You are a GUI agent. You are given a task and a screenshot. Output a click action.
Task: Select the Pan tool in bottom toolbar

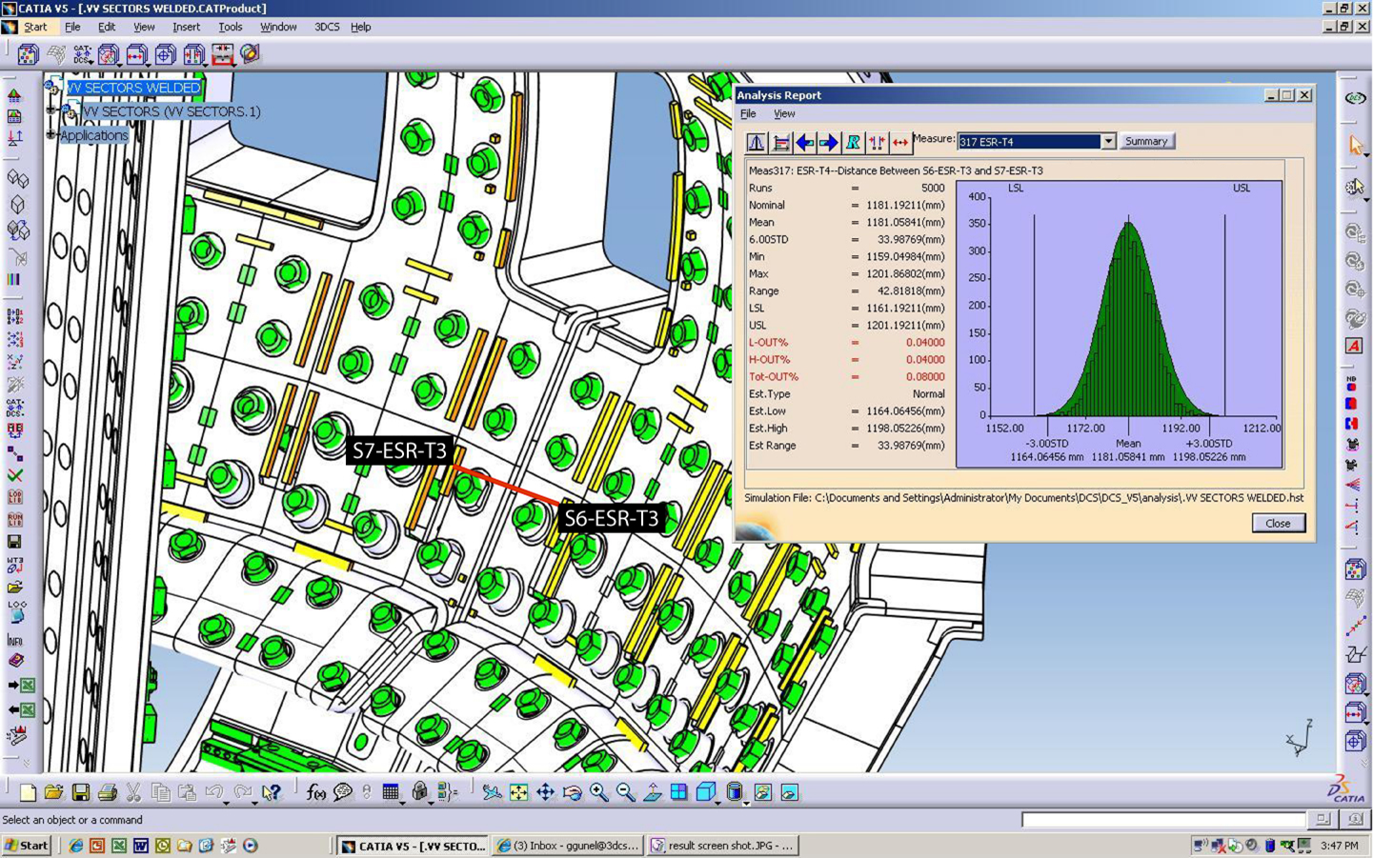pyautogui.click(x=545, y=791)
